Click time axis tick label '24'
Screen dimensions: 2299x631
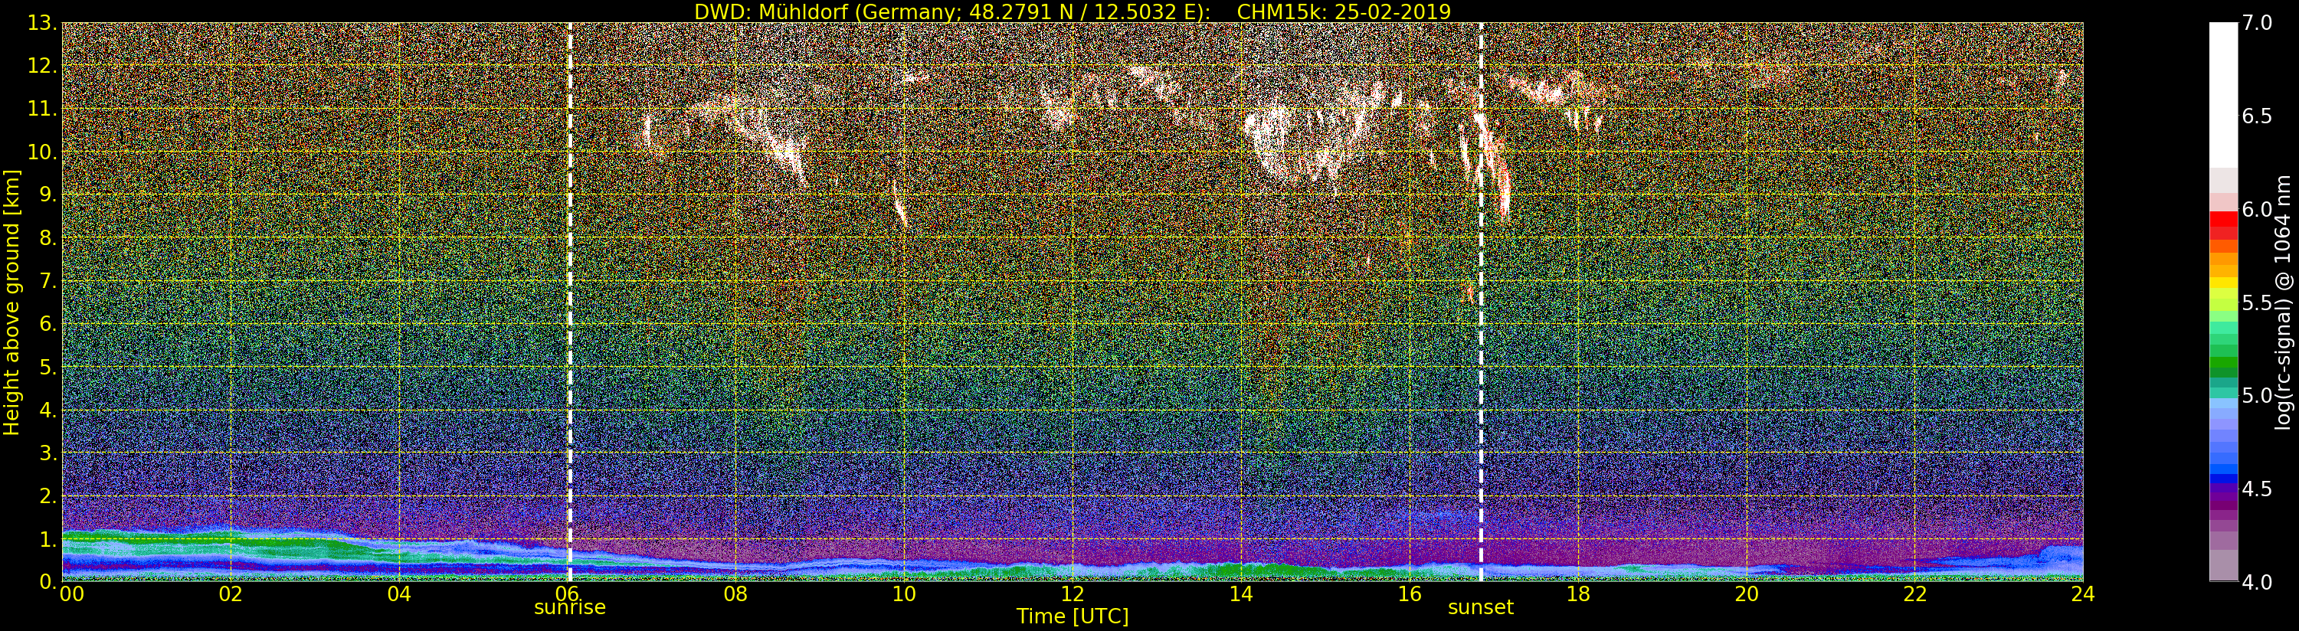[2083, 594]
